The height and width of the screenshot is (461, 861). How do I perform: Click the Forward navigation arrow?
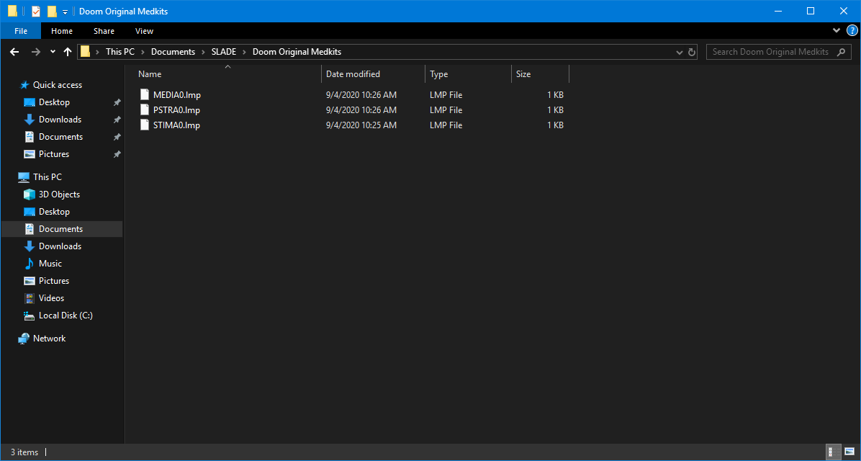[36, 52]
